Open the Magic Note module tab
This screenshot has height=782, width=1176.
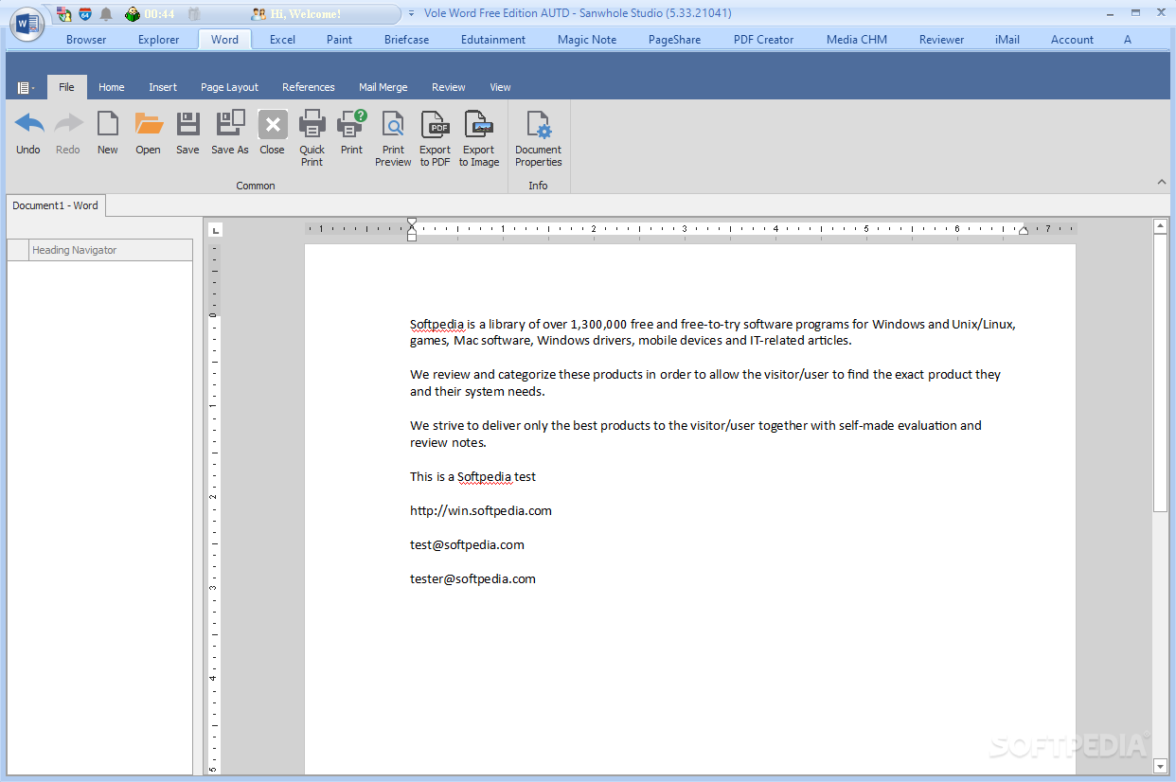coord(587,40)
